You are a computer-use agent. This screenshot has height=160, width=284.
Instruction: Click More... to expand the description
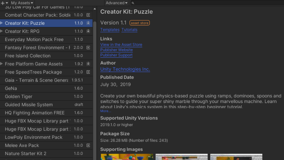(x=106, y=111)
